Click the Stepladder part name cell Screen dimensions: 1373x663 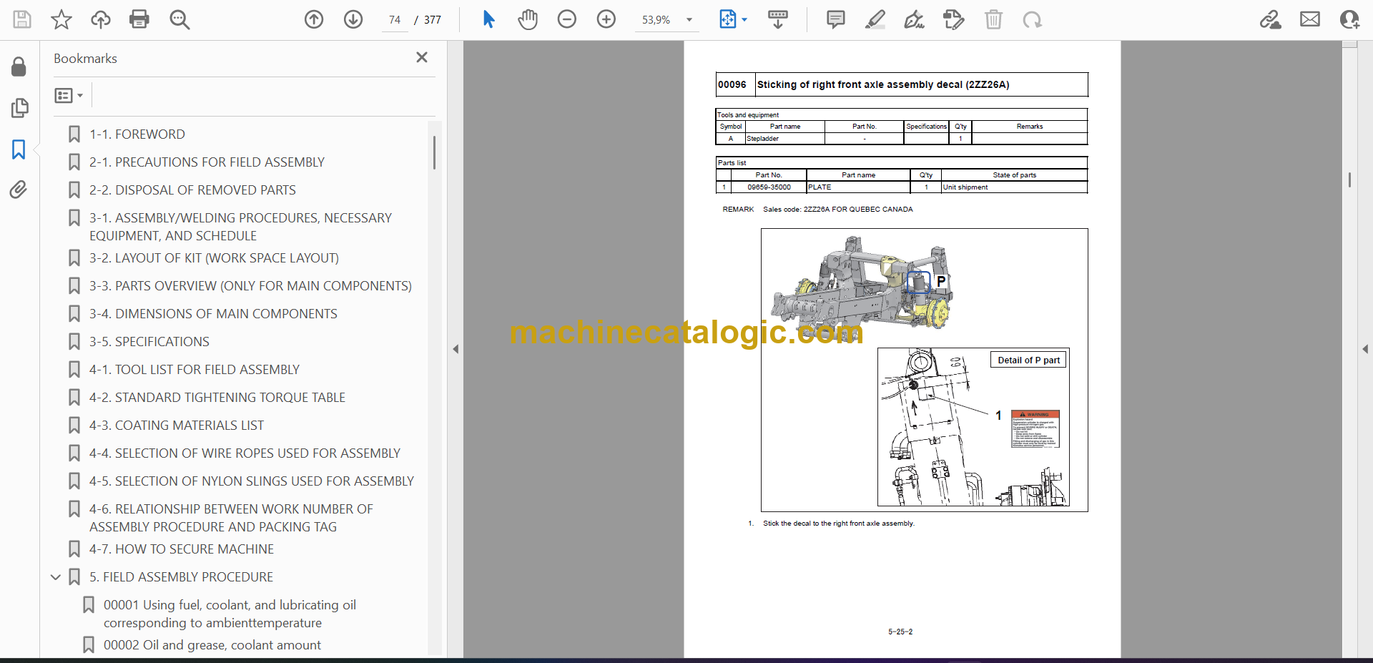784,139
